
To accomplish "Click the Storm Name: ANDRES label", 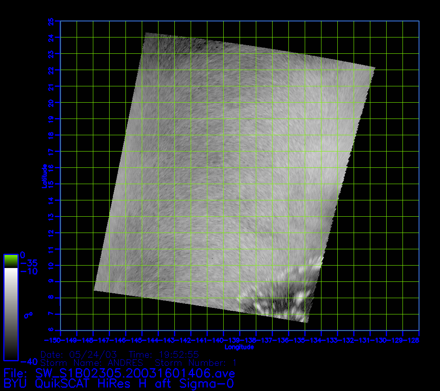I will click(92, 362).
